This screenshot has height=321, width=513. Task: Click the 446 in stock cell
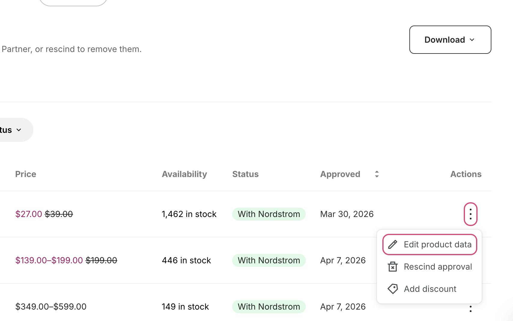point(186,260)
